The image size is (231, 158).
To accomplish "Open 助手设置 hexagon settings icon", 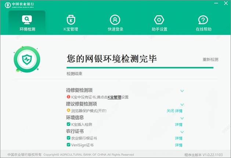I will coord(159,19).
